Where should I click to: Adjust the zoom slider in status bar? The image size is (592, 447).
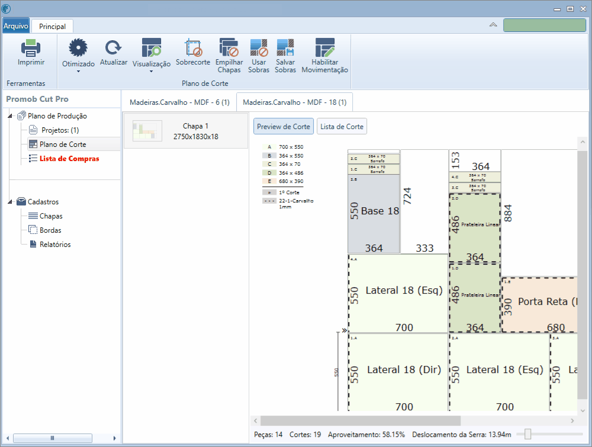[x=528, y=434]
